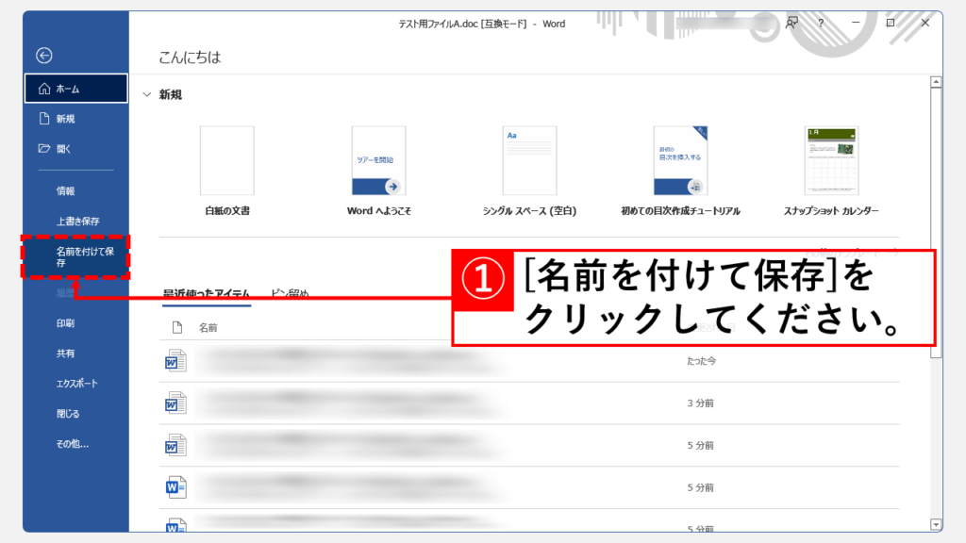Open the 印刷 print page
This screenshot has height=543, width=966.
pyautogui.click(x=65, y=322)
